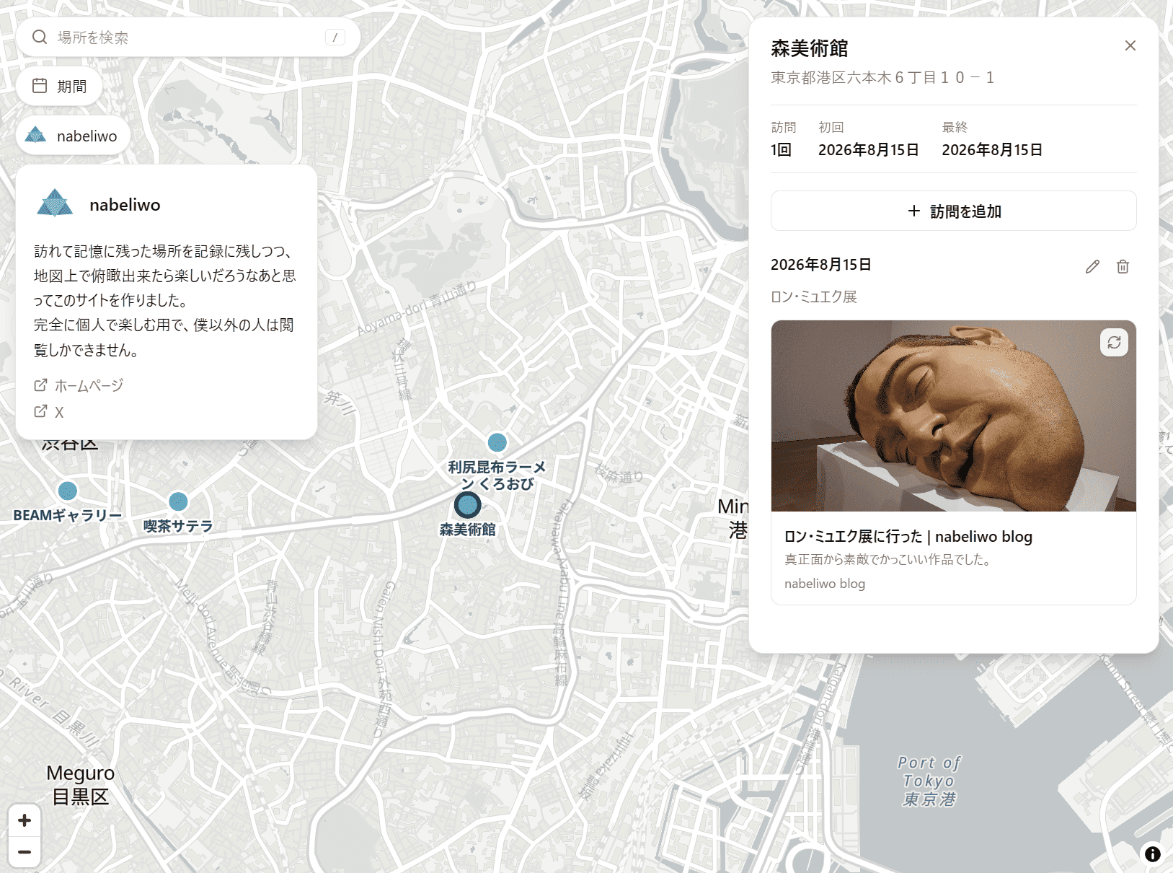Delete the 2026年8月15日 visit entry
Viewport: 1173px width, 873px height.
[1123, 266]
